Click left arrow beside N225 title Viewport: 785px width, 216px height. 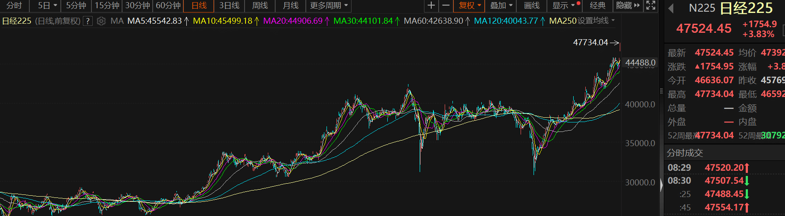point(671,9)
